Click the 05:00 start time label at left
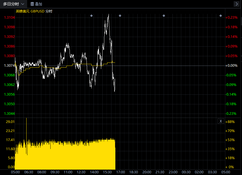242x175 pixels. click(15, 172)
